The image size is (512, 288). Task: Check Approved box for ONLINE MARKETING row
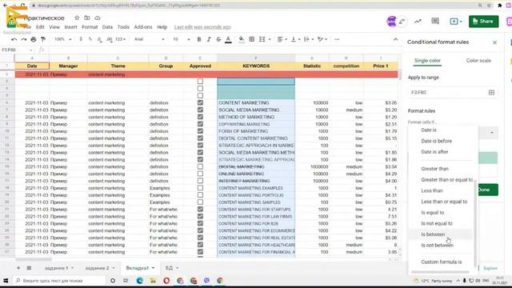[x=200, y=174]
